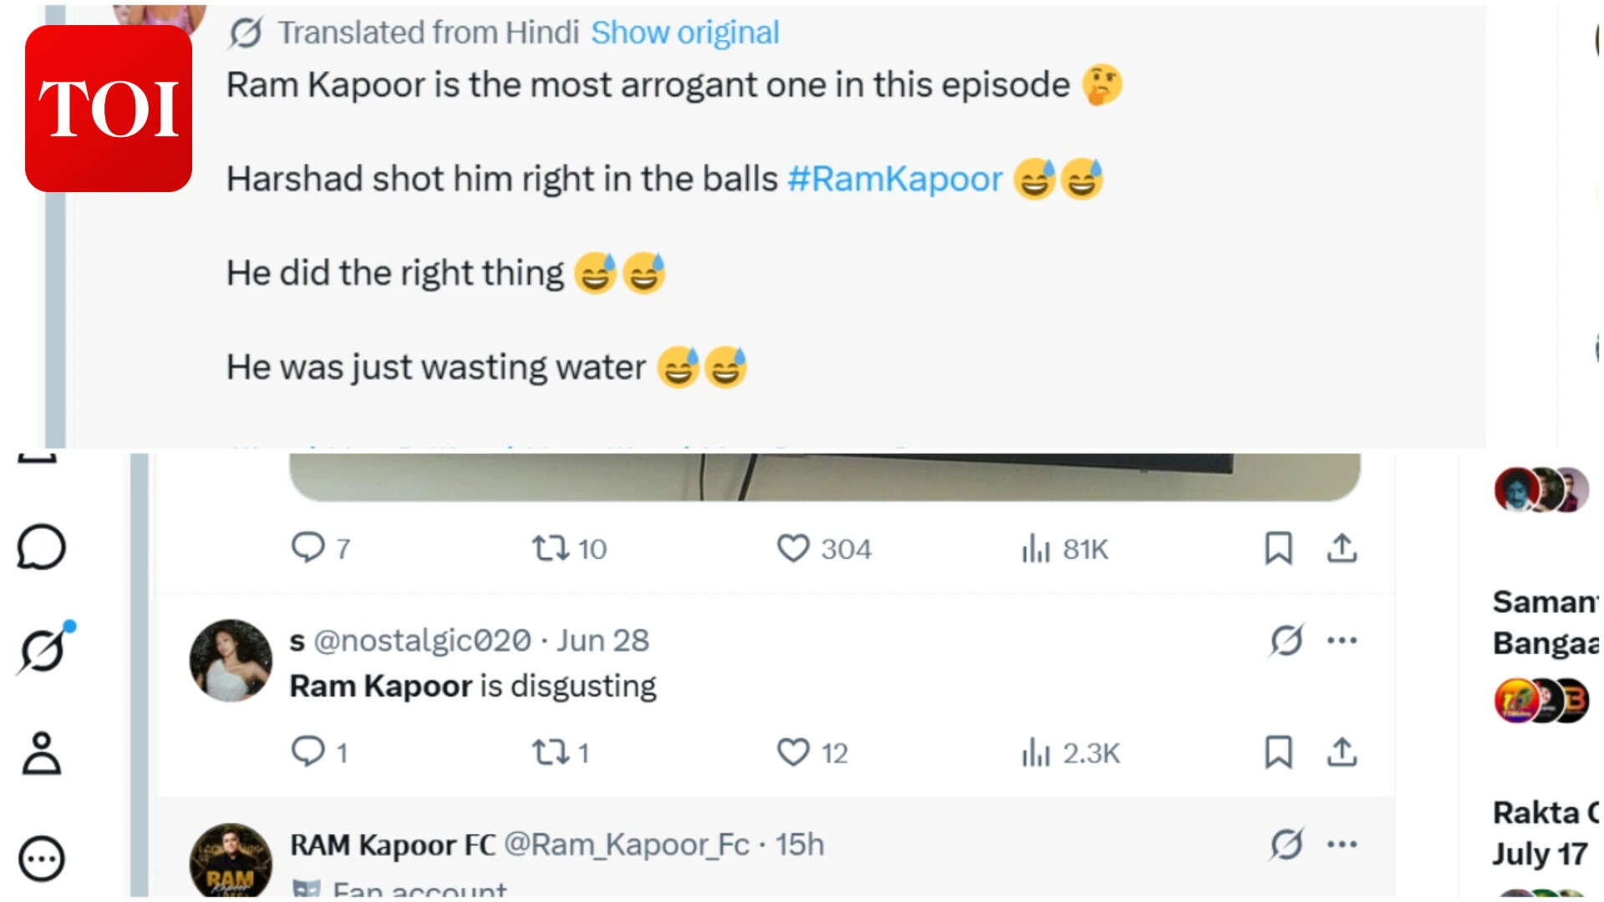Screen dimensions: 1604x902
Task: Bookmark the Ram Kapoor is disgusting tweet
Action: click(x=1278, y=753)
